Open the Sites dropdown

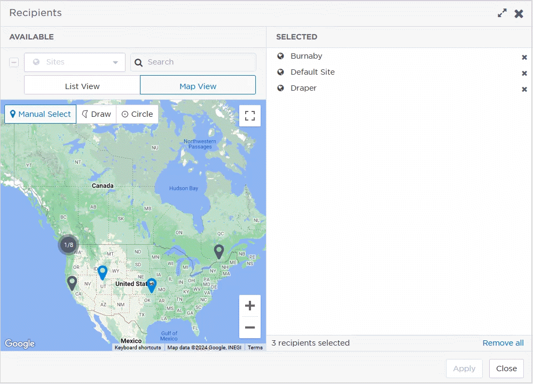tap(75, 62)
